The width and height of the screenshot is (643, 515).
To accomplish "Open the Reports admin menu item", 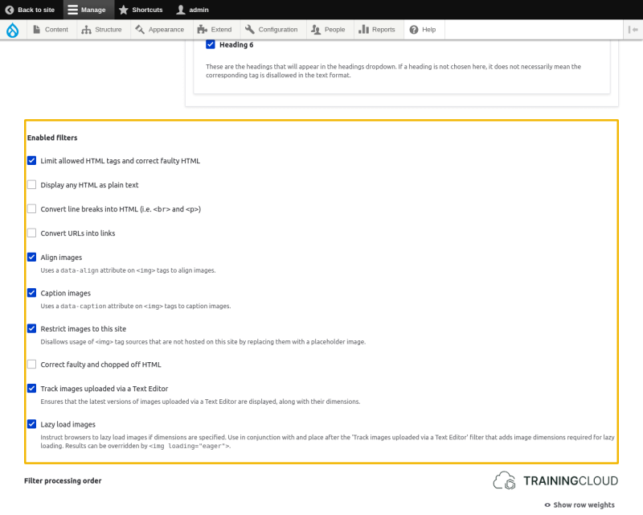I will click(x=377, y=30).
